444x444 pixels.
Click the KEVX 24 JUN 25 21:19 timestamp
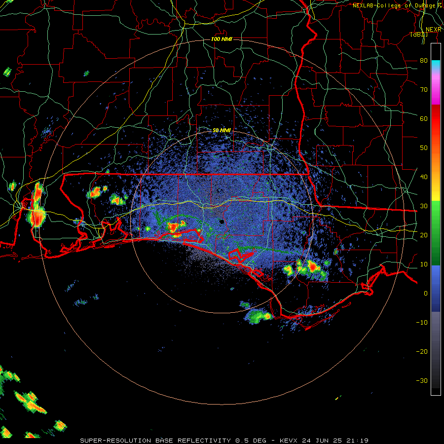tap(324, 441)
